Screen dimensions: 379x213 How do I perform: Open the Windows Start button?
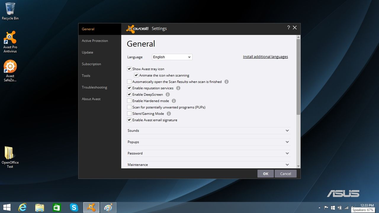click(7, 207)
